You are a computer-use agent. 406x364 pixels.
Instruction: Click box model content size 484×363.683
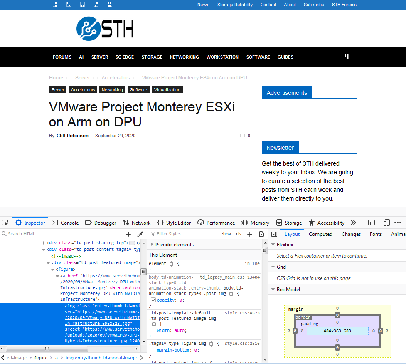337,331
